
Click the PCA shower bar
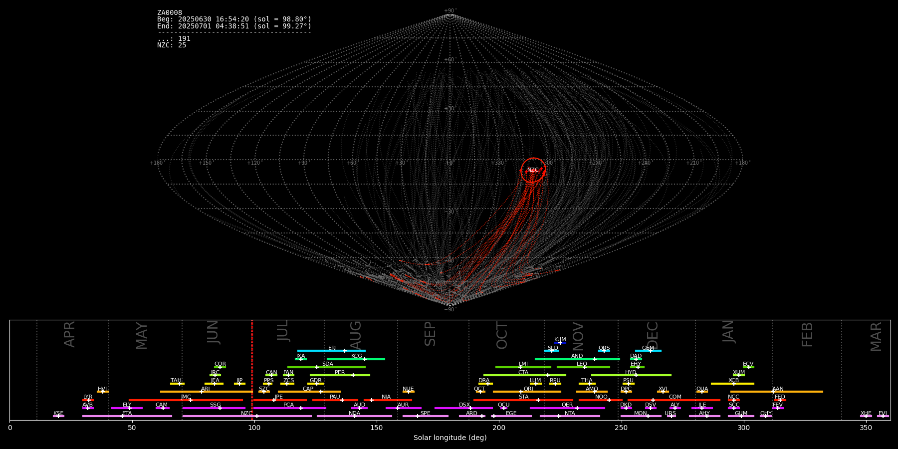[289, 408]
